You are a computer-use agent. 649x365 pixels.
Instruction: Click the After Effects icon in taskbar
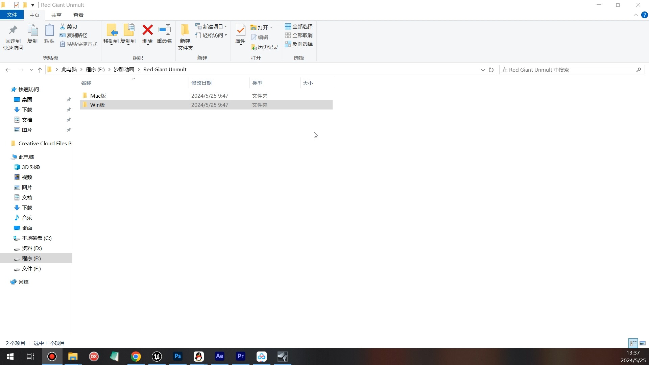click(219, 357)
